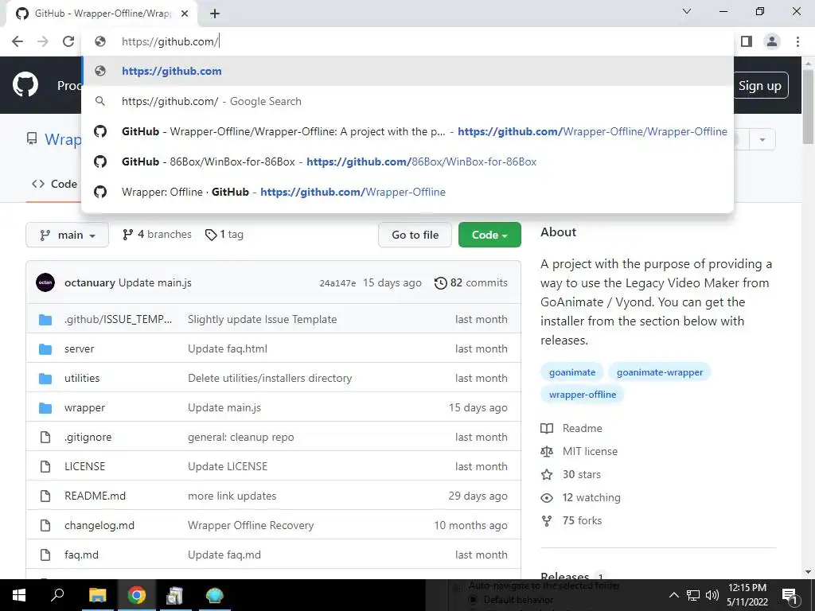Image resolution: width=815 pixels, height=611 pixels.
Task: Open a new browser tab
Action: pos(215,14)
